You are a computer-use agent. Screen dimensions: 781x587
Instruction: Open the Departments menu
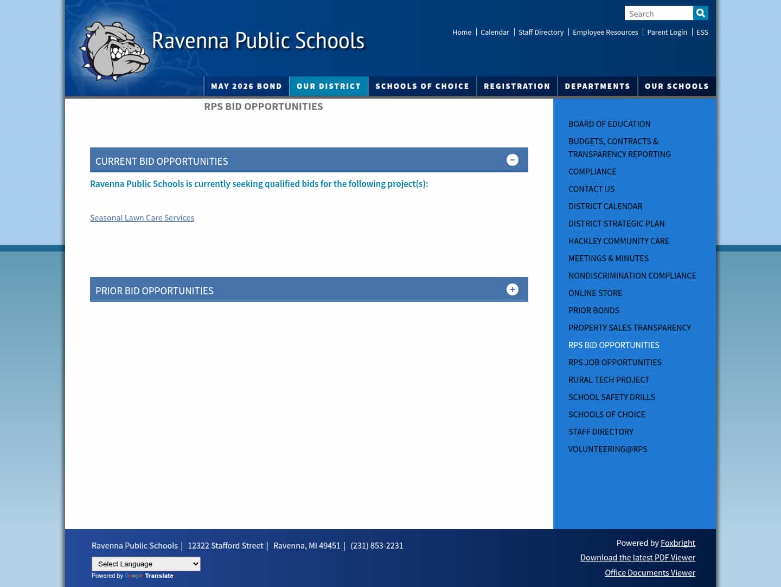coord(597,86)
